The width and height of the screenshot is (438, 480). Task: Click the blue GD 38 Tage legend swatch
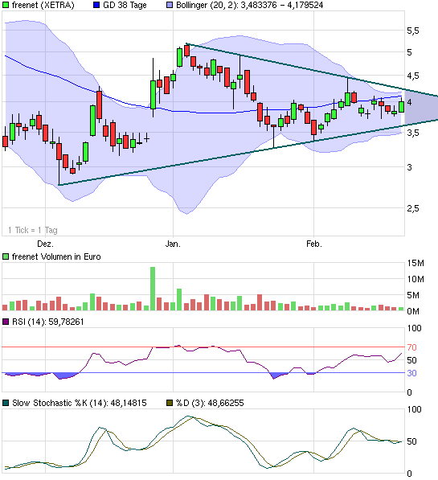[96, 5]
